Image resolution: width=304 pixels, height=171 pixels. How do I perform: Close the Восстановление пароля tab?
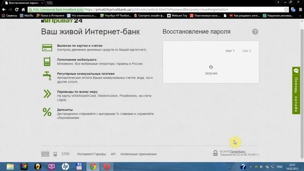pyautogui.click(x=42, y=3)
